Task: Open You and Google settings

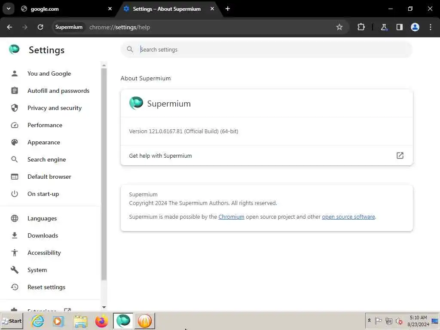Action: click(x=49, y=73)
